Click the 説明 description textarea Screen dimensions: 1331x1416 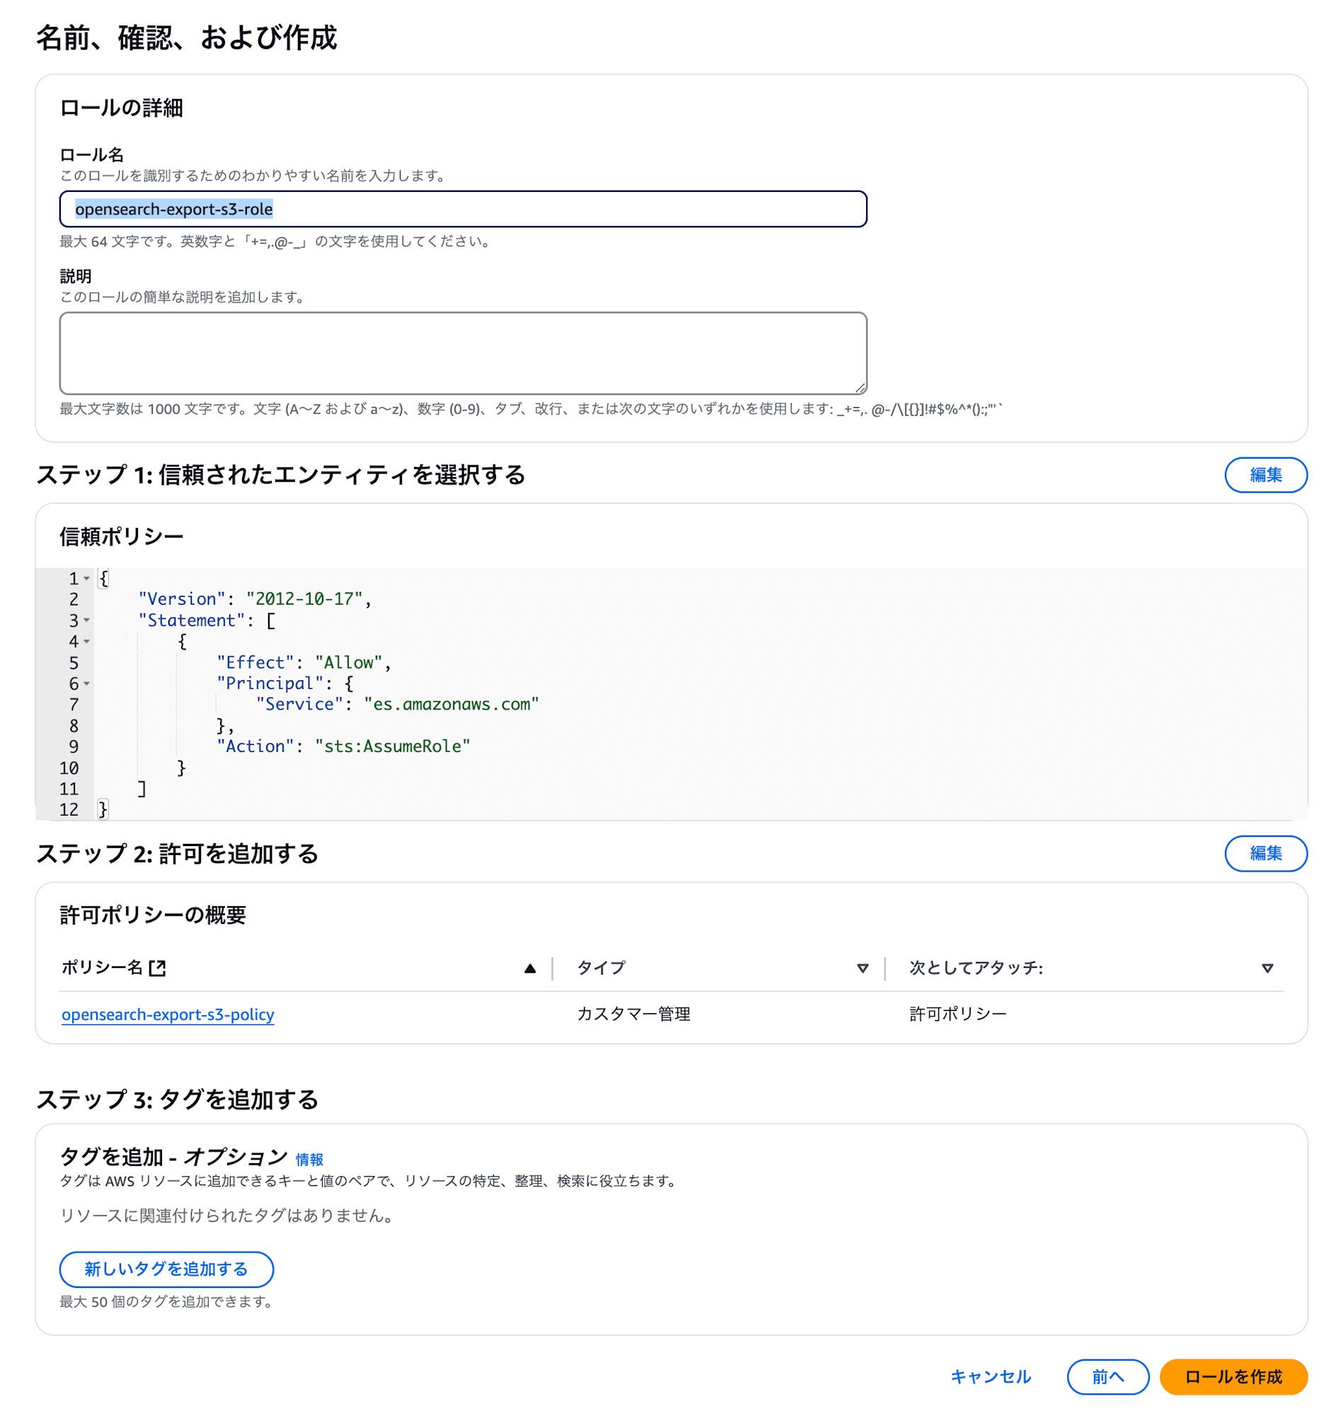(x=463, y=353)
